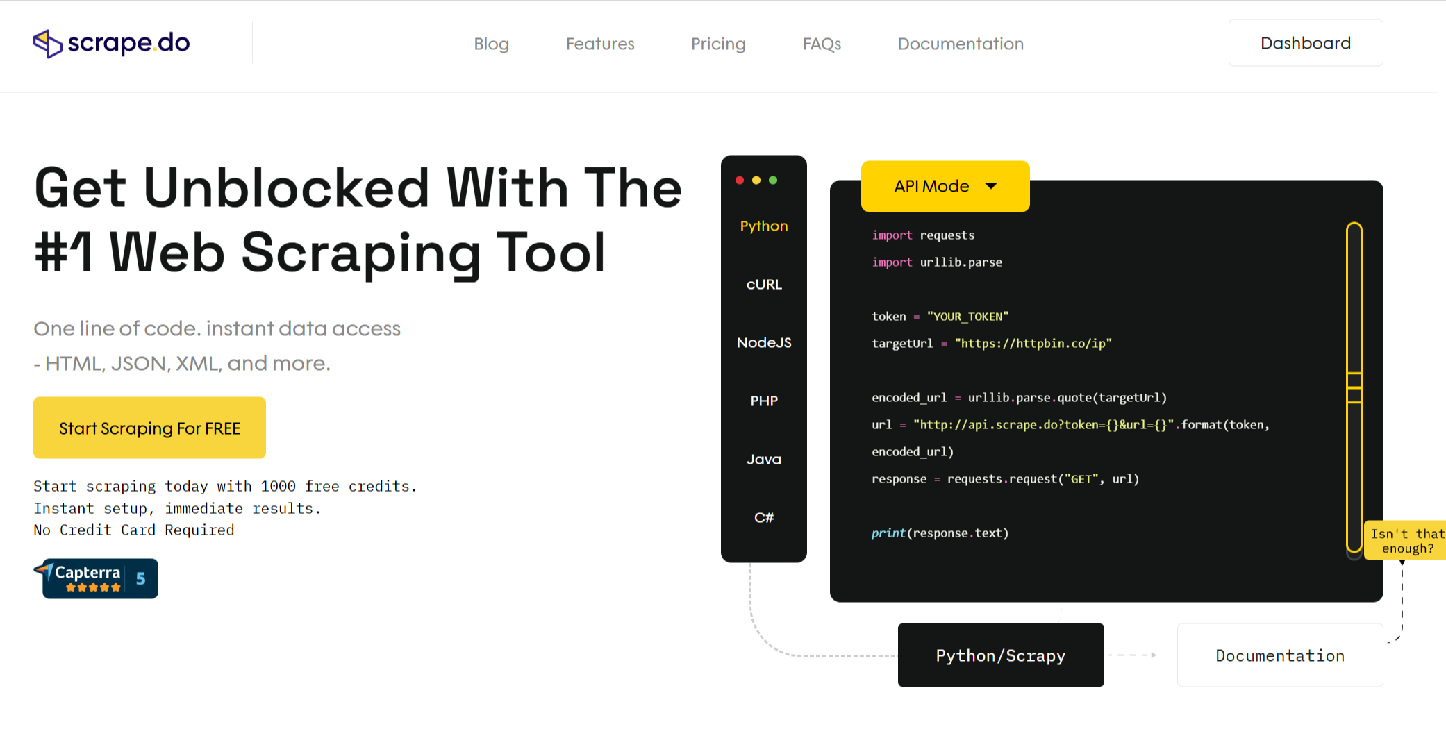This screenshot has width=1446, height=754.
Task: Open the Python/Scrapy box
Action: (x=1000, y=655)
